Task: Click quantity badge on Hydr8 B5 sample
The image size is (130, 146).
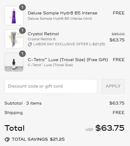Action: coord(22,8)
